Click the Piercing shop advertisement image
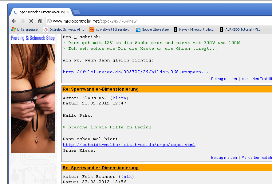 [33, 99]
